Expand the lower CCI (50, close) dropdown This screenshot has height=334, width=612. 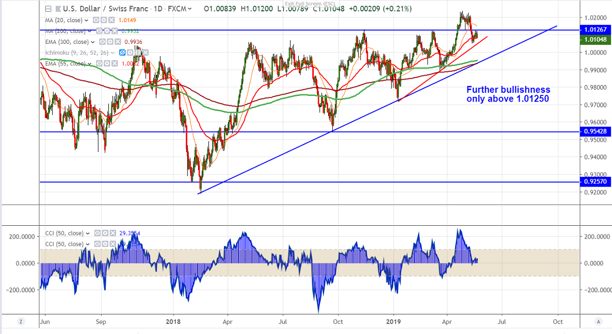[x=88, y=244]
